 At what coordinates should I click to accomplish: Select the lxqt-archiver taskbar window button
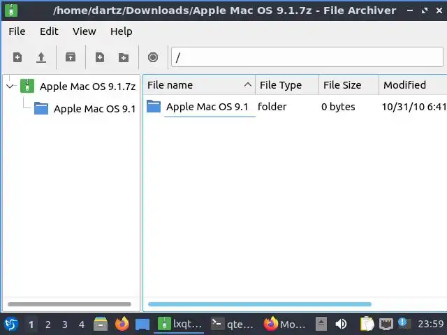tap(179, 324)
